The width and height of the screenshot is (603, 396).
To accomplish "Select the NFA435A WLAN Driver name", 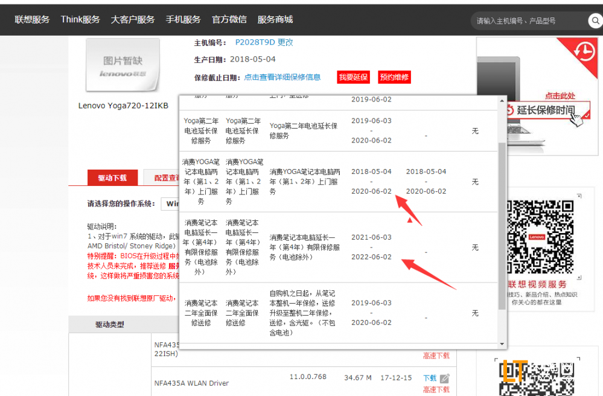I will click(x=191, y=383).
